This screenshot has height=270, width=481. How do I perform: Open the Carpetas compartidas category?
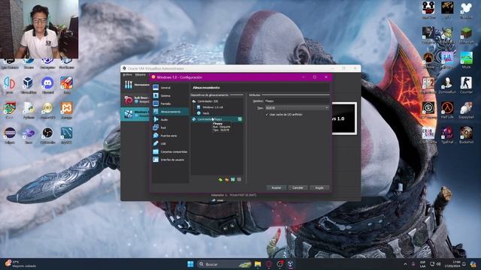click(x=171, y=151)
